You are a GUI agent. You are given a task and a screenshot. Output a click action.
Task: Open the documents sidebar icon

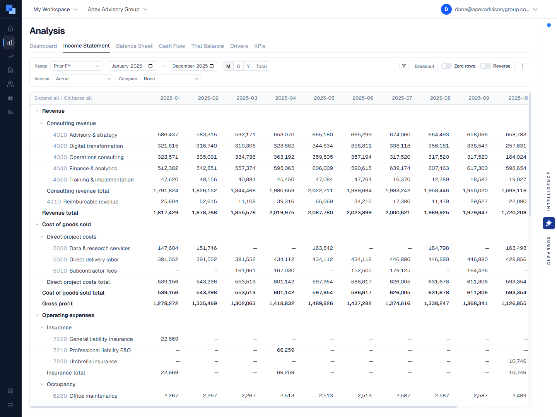[10, 70]
